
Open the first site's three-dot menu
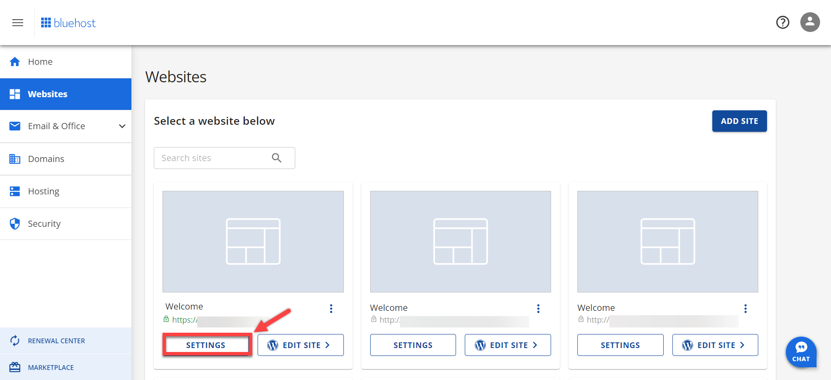331,309
